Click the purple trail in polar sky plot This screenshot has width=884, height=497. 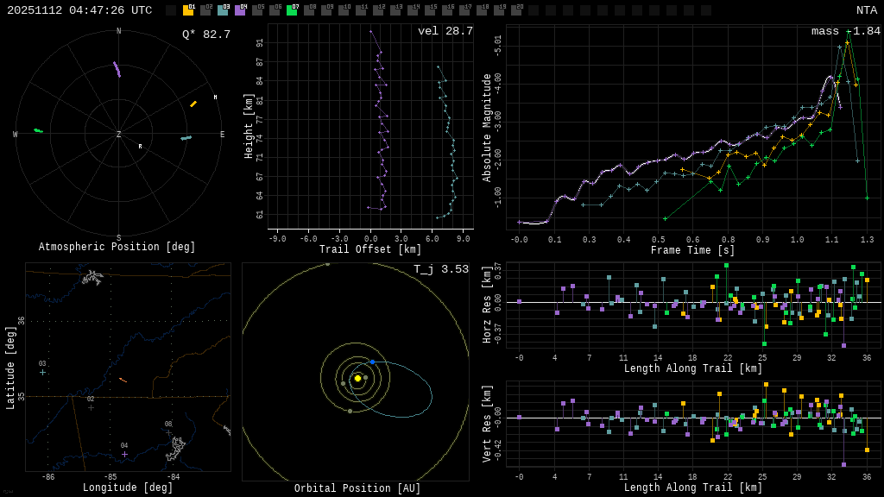[117, 69]
